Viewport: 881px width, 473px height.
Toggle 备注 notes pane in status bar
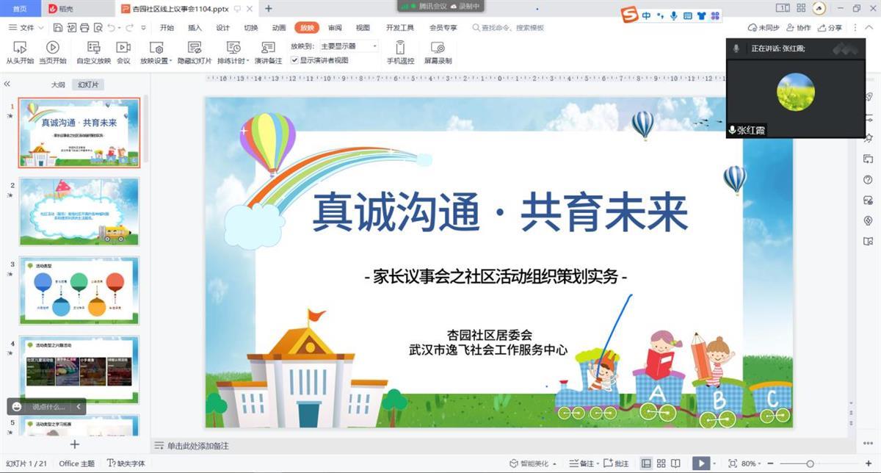point(582,463)
